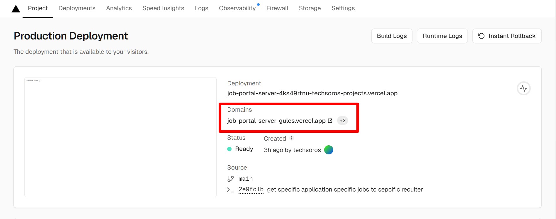Open the deployment preview thumbnail
Screen dimensions: 556x219
(120, 137)
